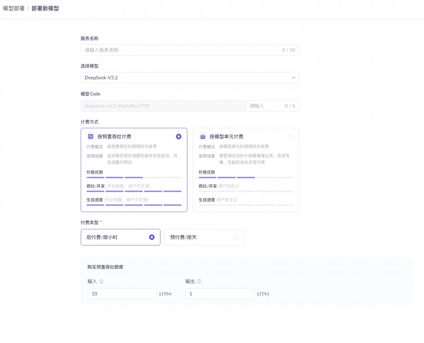Click the 0 / 6 character counter
424x343 pixels.
coord(290,106)
